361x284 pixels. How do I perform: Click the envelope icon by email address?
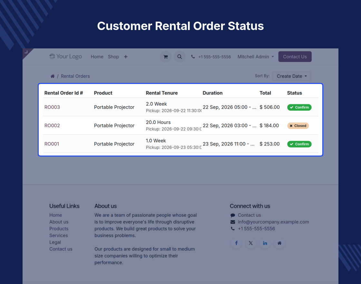[233, 222]
